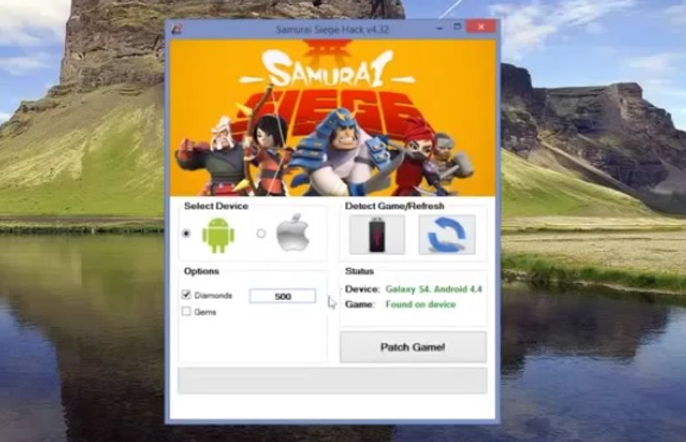The height and width of the screenshot is (442, 686).
Task: Click the 'Select Device' group label
Action: point(216,206)
